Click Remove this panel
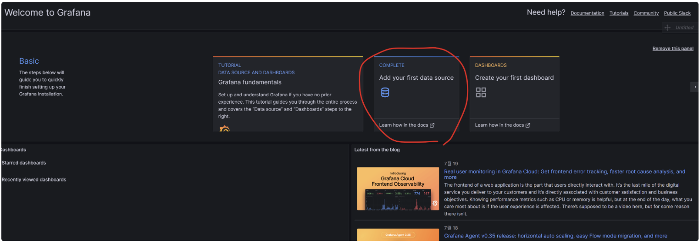699x244 pixels. 673,49
